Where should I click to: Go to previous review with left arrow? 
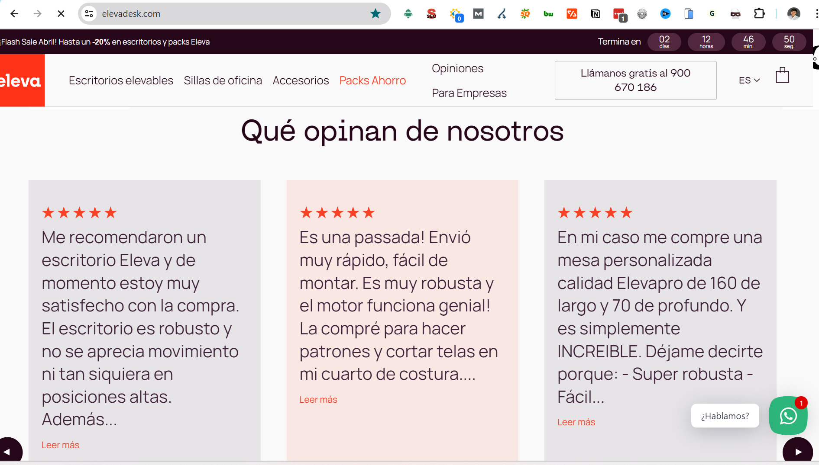coord(9,452)
